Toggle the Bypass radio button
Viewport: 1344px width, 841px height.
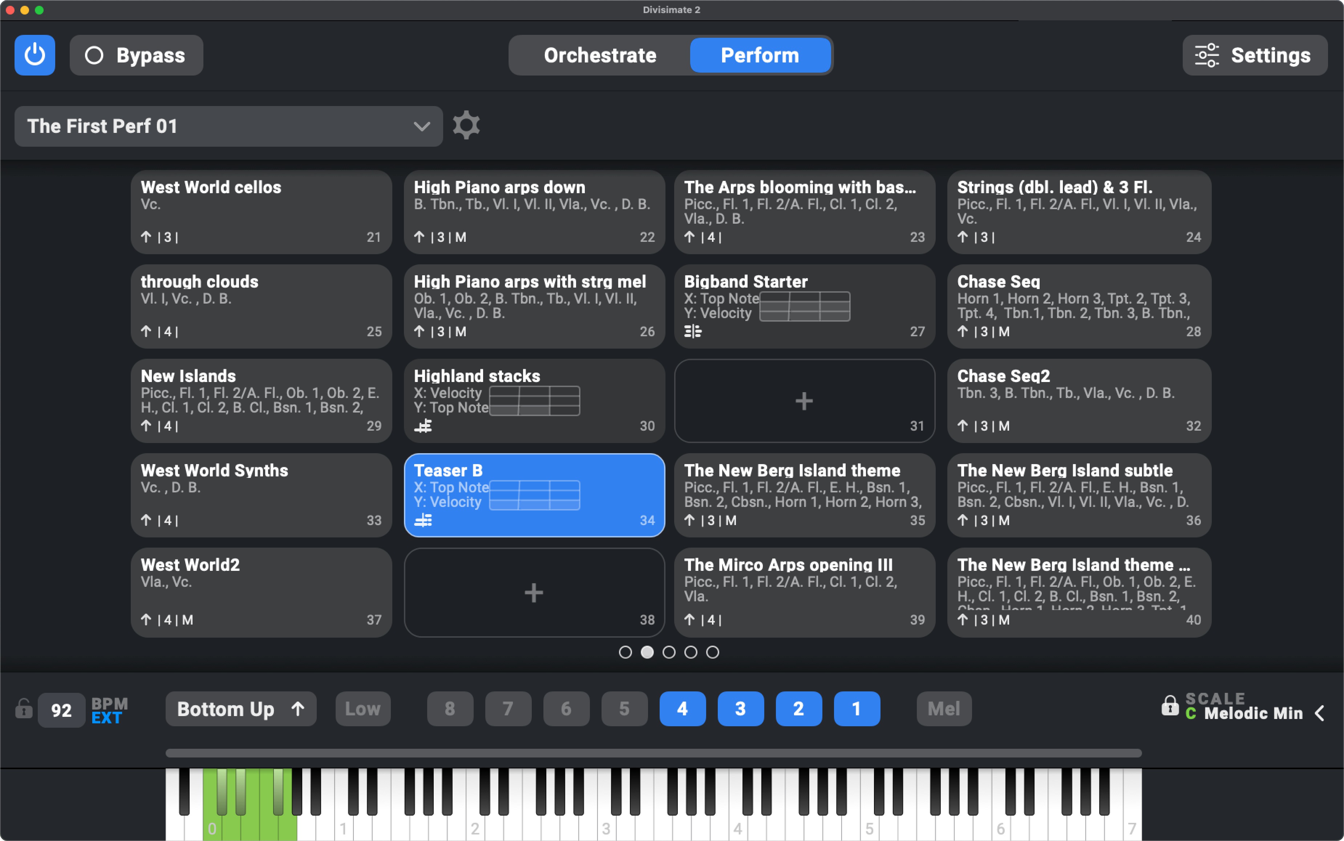[x=94, y=55]
